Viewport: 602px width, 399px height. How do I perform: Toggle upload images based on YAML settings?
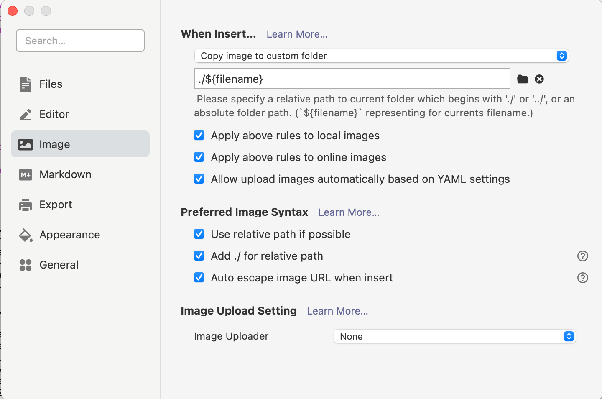(199, 179)
